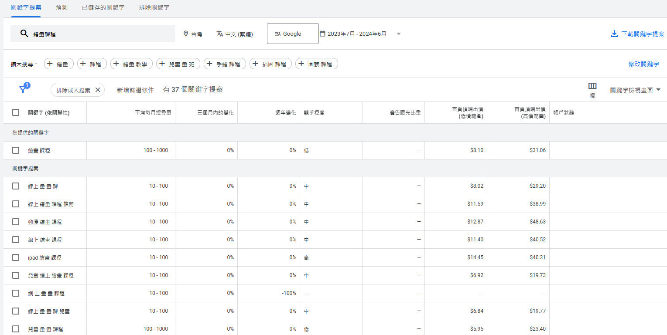Add 插圖 課程 to broaden search
Viewport: 667px width, 335px height.
[x=270, y=64]
